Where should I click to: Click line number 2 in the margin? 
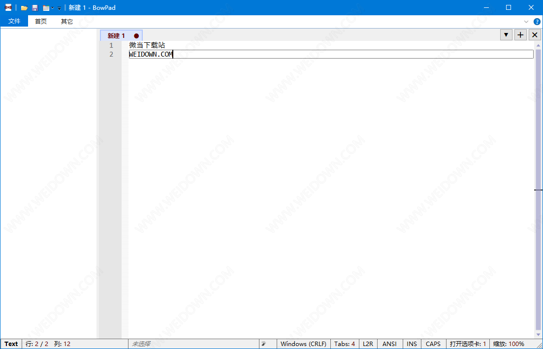111,54
